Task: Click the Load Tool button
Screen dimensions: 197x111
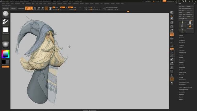Action: pyautogui.click(x=182, y=6)
